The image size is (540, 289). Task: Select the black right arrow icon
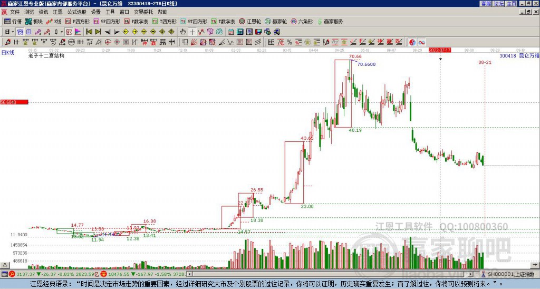(x=117, y=32)
